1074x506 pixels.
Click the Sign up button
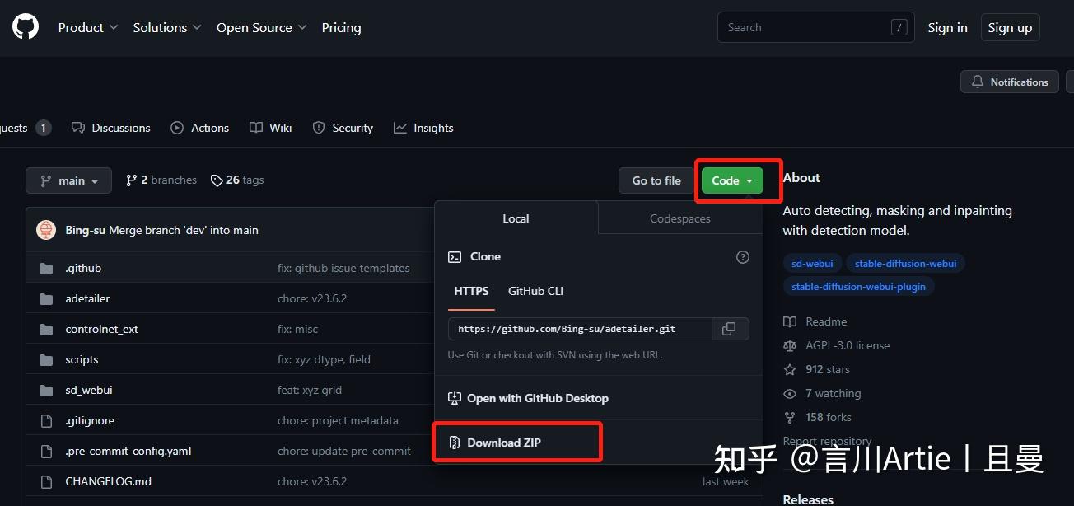tap(1010, 27)
